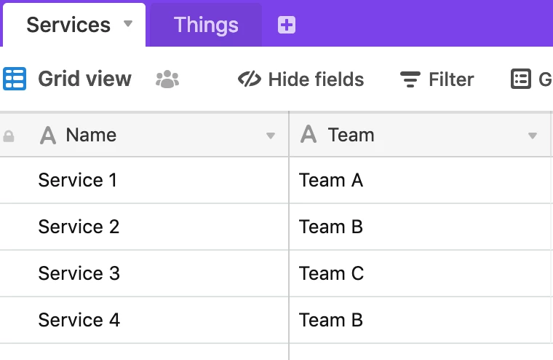553x360 pixels.
Task: Switch to the Things tab
Action: 207,25
